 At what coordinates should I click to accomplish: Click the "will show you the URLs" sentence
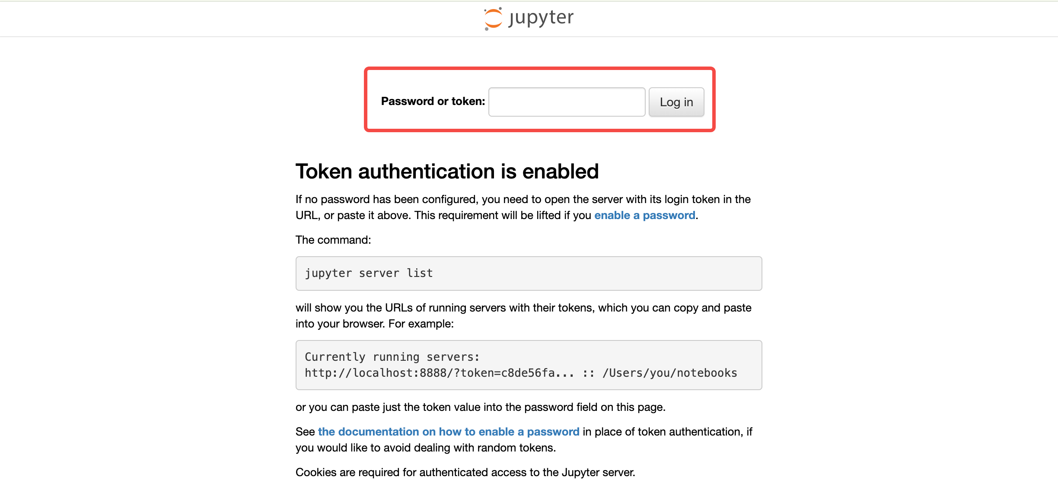click(x=523, y=308)
